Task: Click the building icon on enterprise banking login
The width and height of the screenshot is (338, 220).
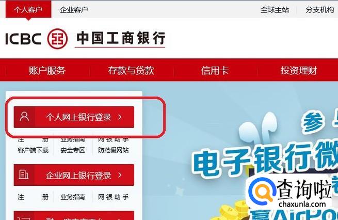Action: pyautogui.click(x=24, y=174)
